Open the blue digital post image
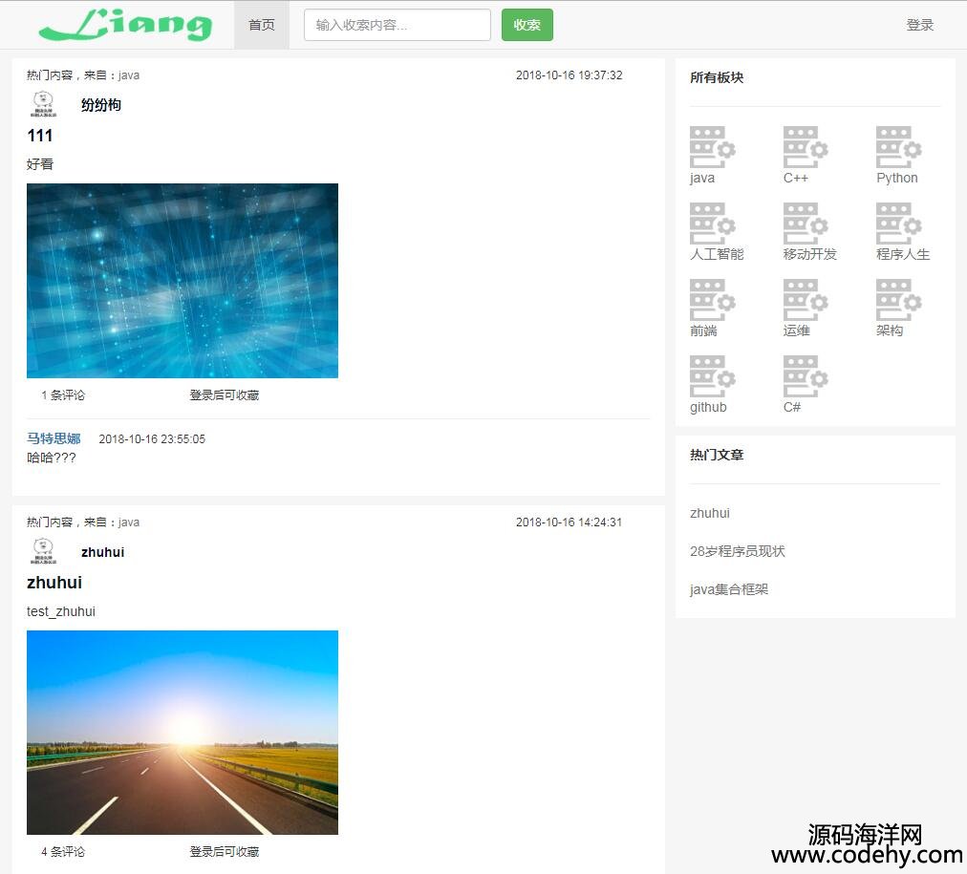The height and width of the screenshot is (874, 967). click(x=183, y=281)
